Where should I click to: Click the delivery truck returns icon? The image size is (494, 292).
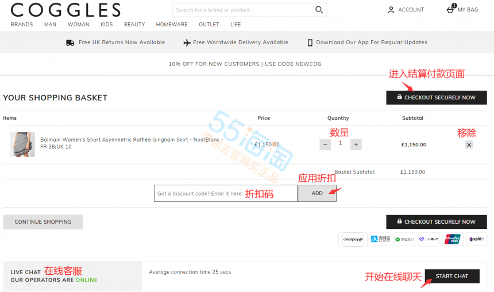click(x=70, y=42)
